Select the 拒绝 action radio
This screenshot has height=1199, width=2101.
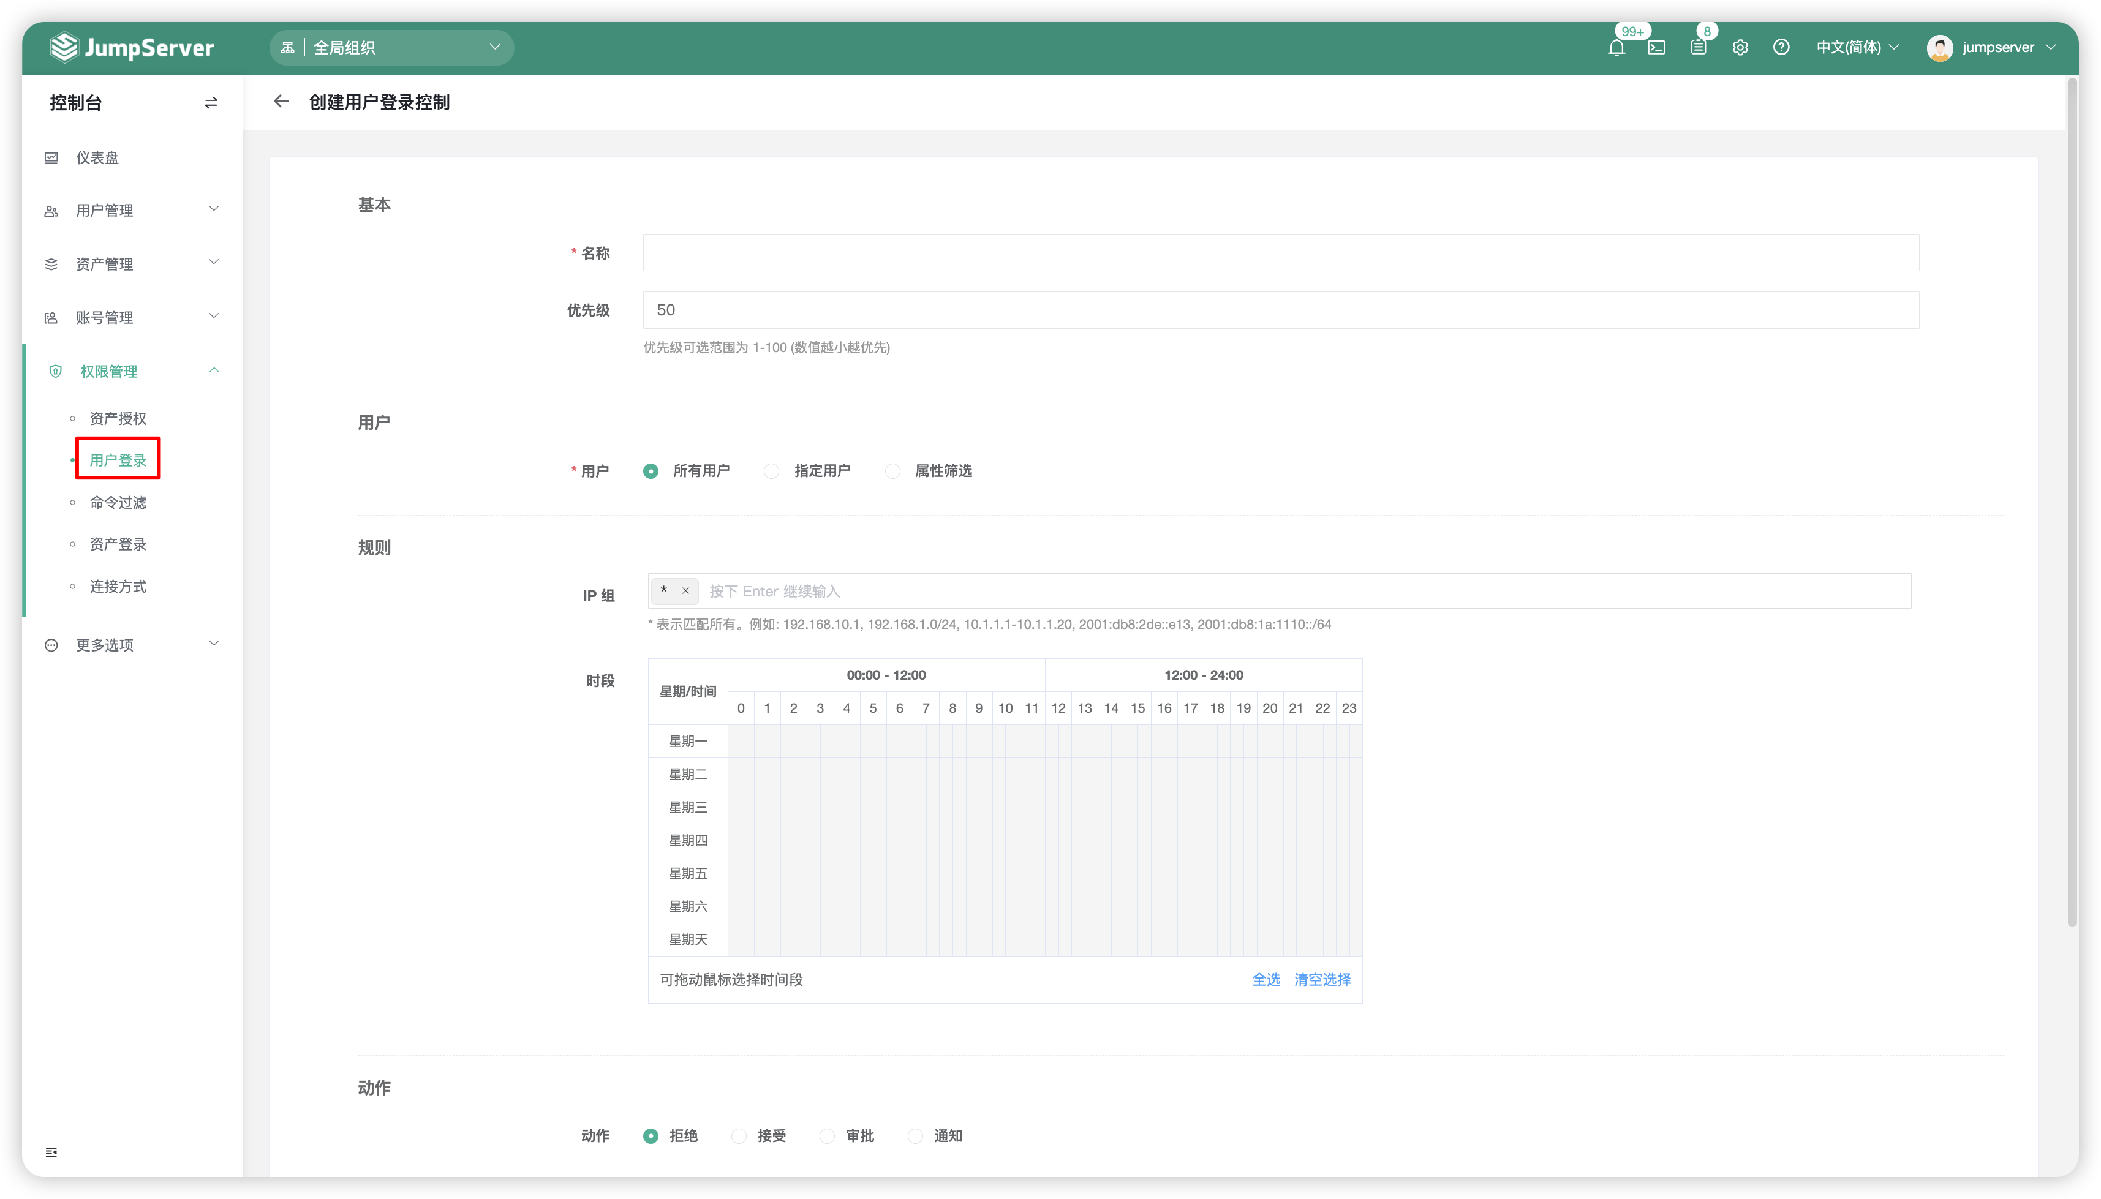650,1135
